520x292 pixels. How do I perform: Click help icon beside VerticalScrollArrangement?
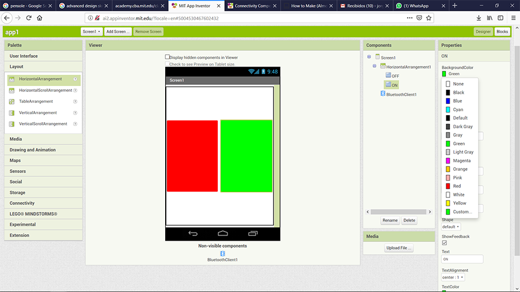click(75, 124)
